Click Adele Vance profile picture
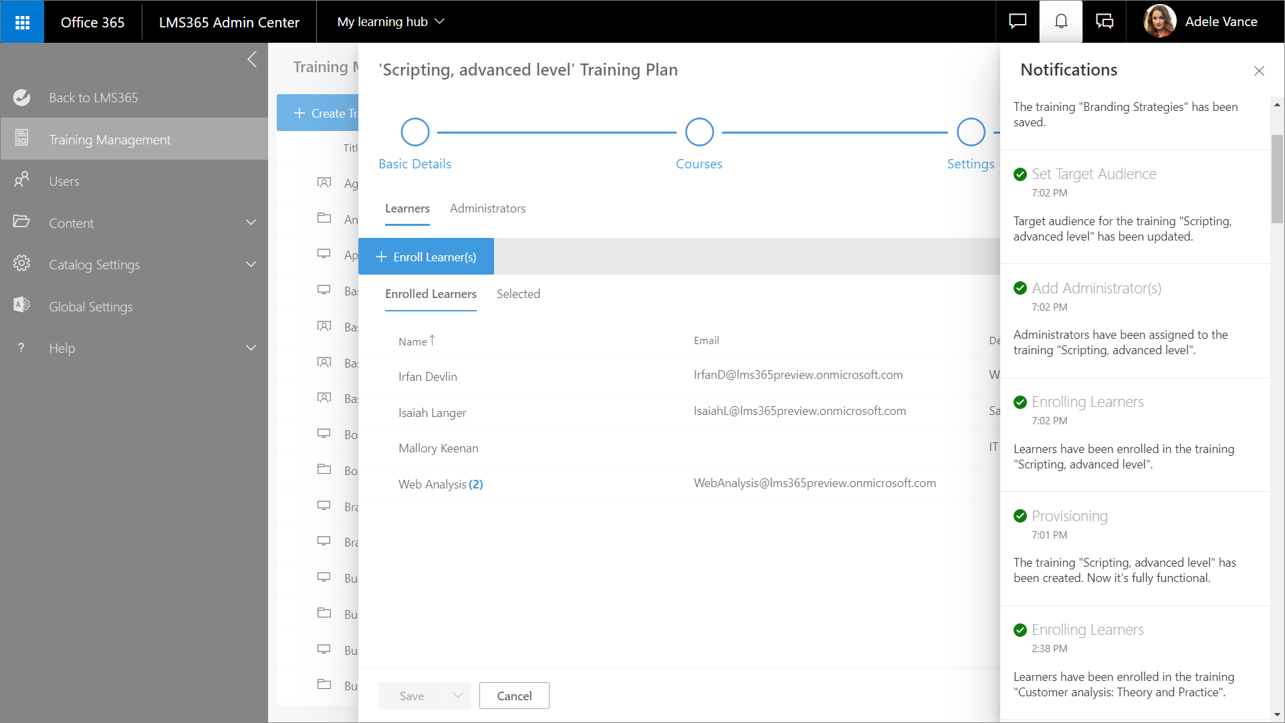This screenshot has height=723, width=1285. pyautogui.click(x=1159, y=22)
